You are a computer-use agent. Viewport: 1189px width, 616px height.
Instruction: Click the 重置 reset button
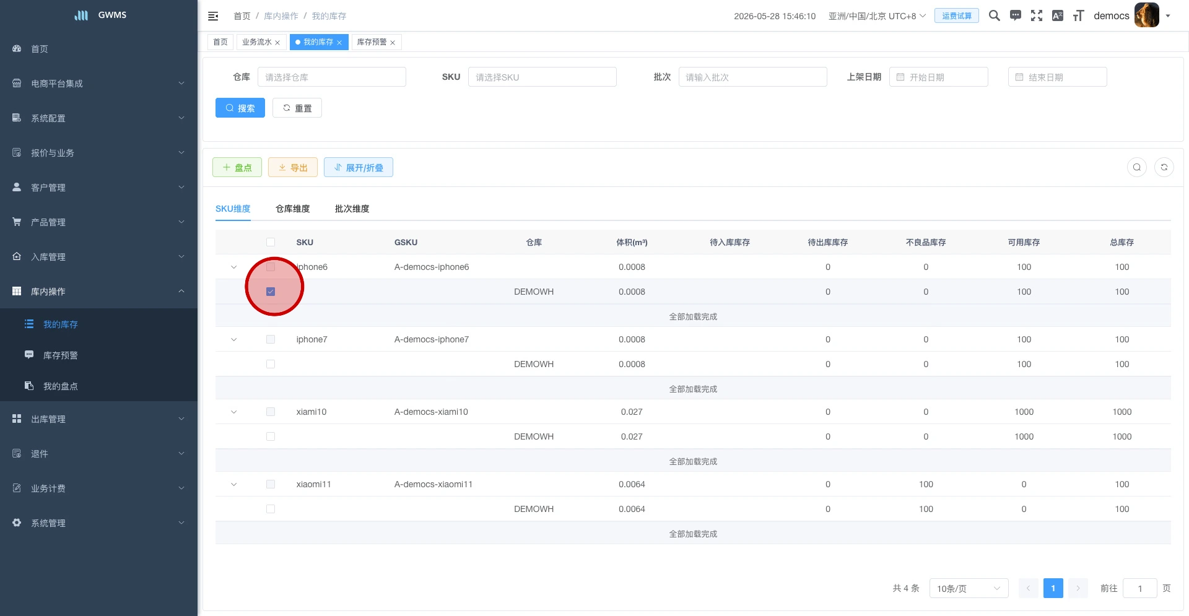coord(297,108)
